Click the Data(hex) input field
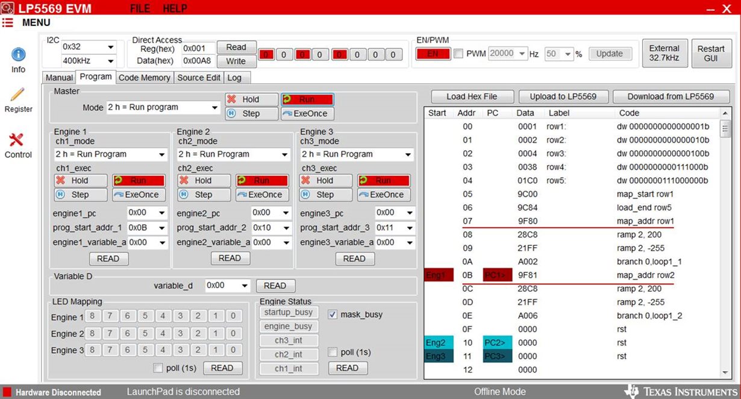Screen dimensions: 741x399 [x=198, y=61]
